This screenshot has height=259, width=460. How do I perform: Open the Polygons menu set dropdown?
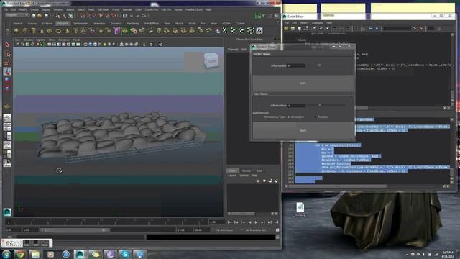click(x=17, y=15)
